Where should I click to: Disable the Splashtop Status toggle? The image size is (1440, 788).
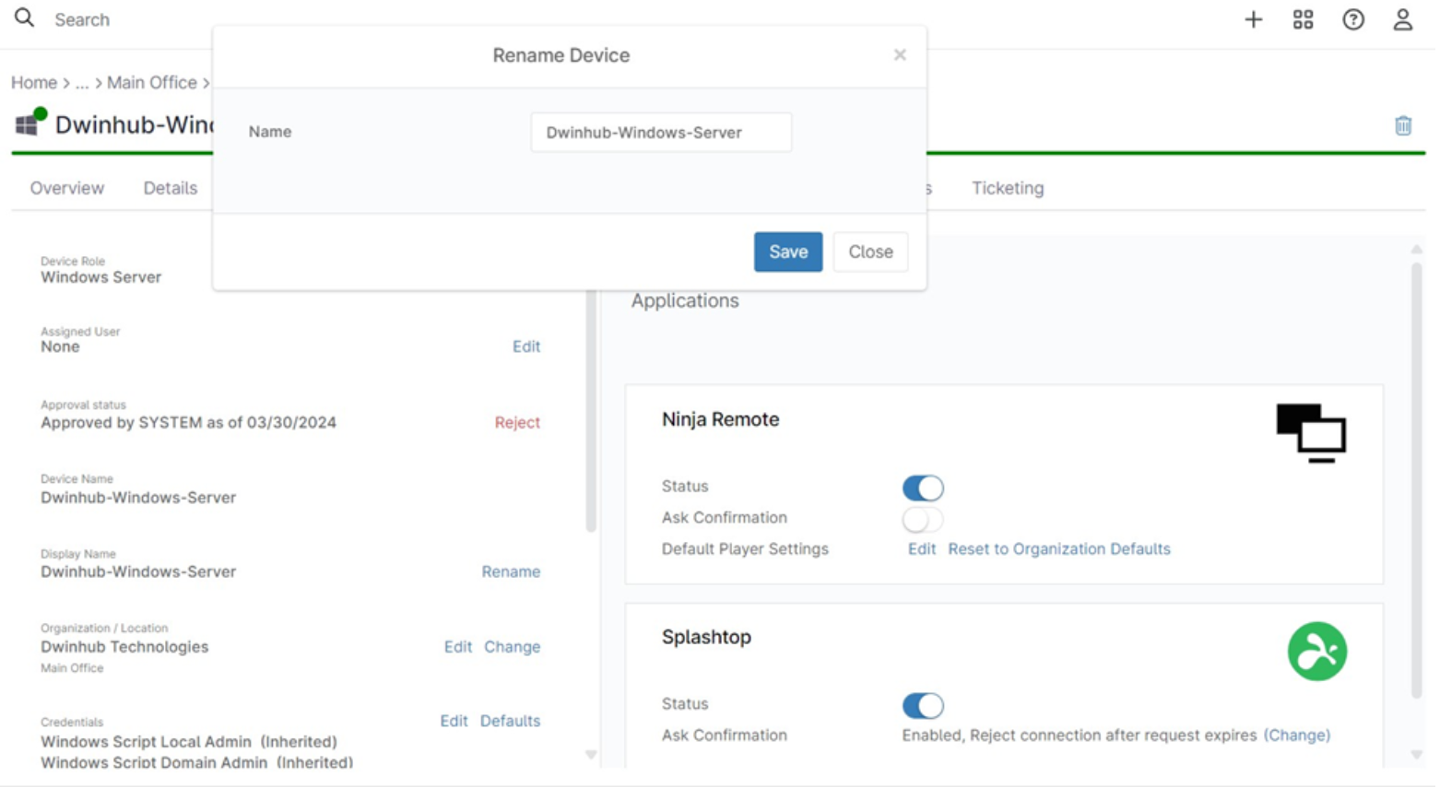pos(922,705)
